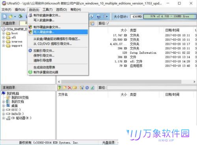Click the 2017-02-11 02:22 date cell

(x=178, y=53)
